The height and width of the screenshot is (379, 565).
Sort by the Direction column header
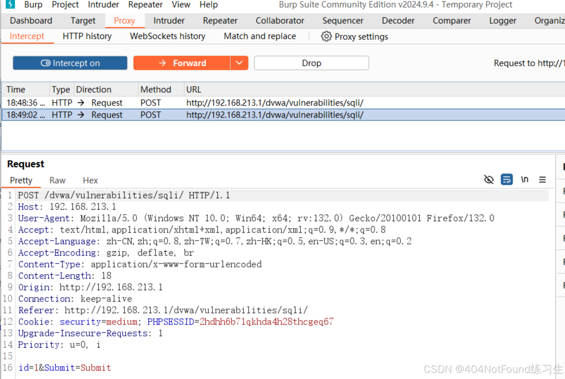[106, 90]
